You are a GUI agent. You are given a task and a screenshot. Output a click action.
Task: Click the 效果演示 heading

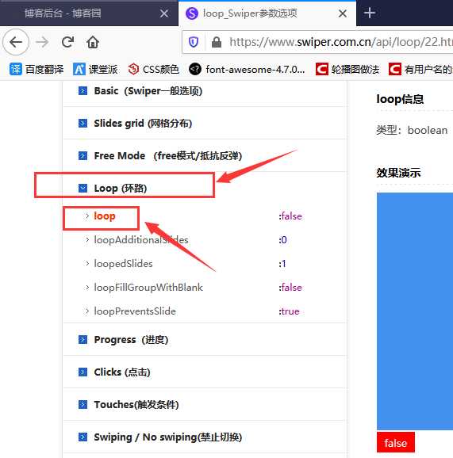398,173
